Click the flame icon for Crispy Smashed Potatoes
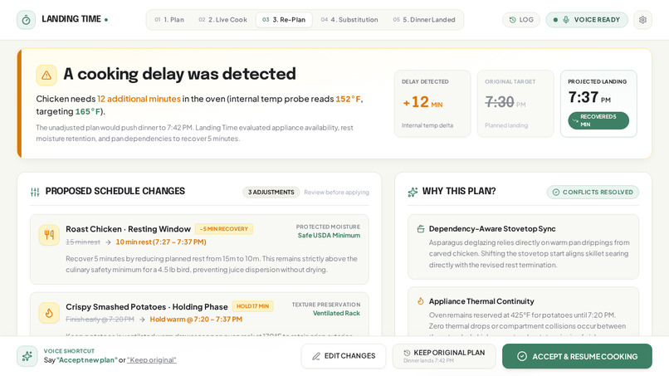 pyautogui.click(x=49, y=313)
